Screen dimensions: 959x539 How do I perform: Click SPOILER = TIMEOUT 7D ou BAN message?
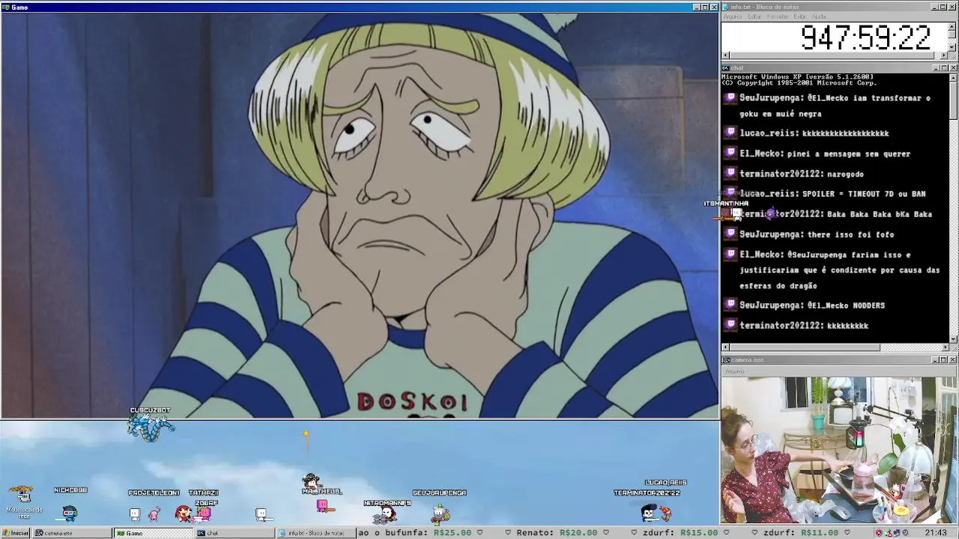tap(864, 194)
